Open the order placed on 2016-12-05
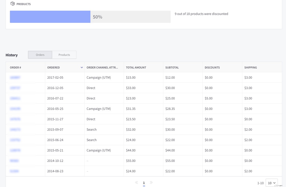 [15, 88]
